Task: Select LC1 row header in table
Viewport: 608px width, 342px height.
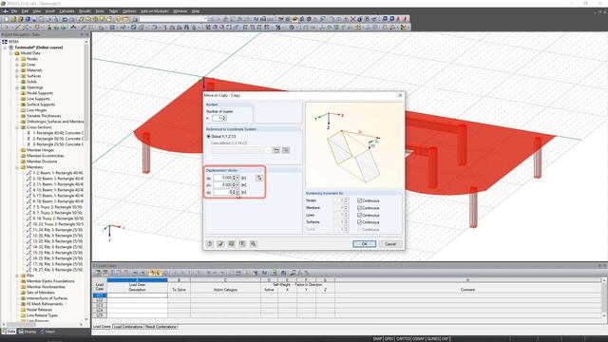Action: [x=100, y=295]
